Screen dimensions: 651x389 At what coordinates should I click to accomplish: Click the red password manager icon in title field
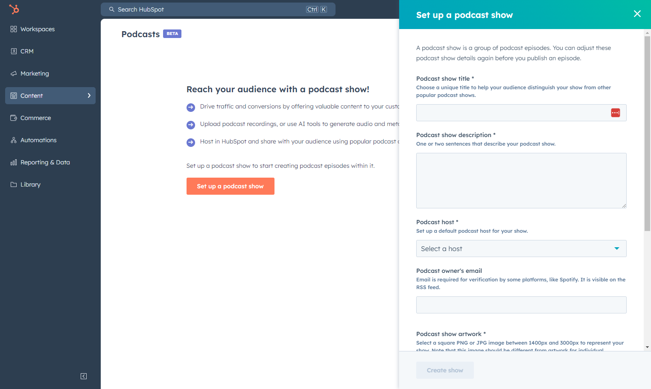[615, 113]
